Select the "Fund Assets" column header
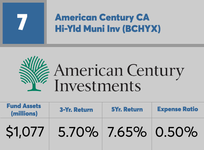Viewport: 204px width, 150px height. [23, 106]
